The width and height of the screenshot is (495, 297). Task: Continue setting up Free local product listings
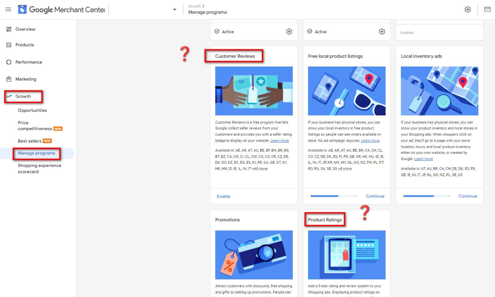(375, 196)
